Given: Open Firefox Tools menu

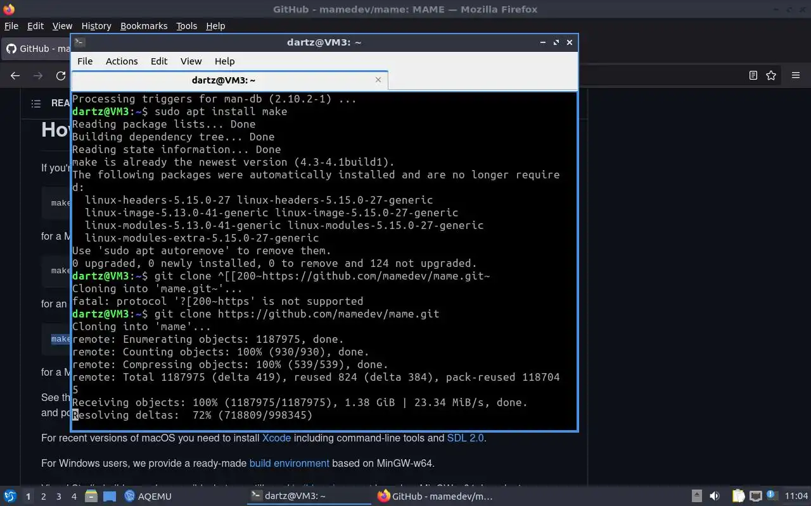Looking at the screenshot, I should pos(186,26).
